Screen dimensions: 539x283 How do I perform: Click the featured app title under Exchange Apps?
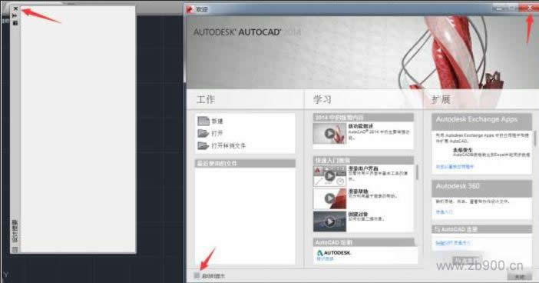pyautogui.click(x=463, y=150)
